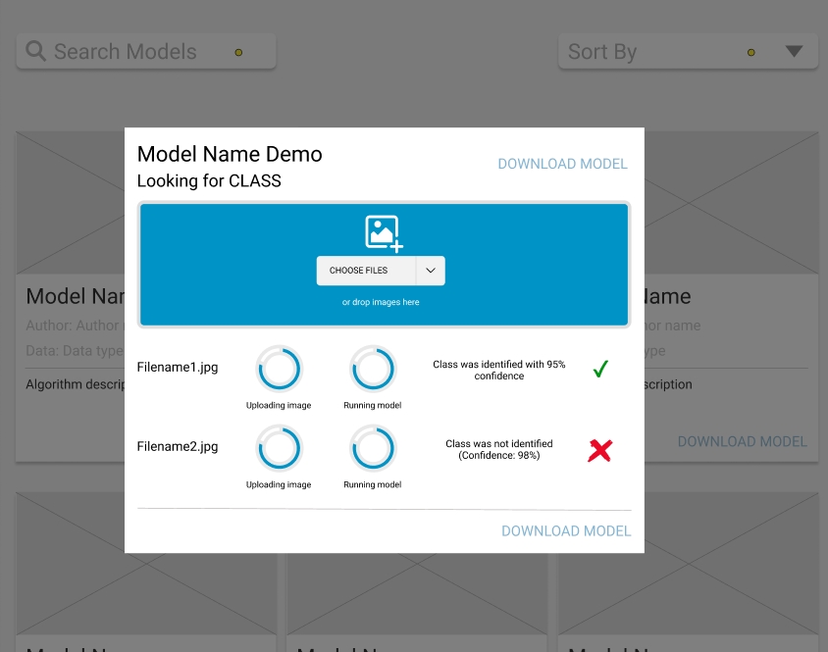The width and height of the screenshot is (828, 652).
Task: Click the red X for Filename2.jpg
Action: 599,450
